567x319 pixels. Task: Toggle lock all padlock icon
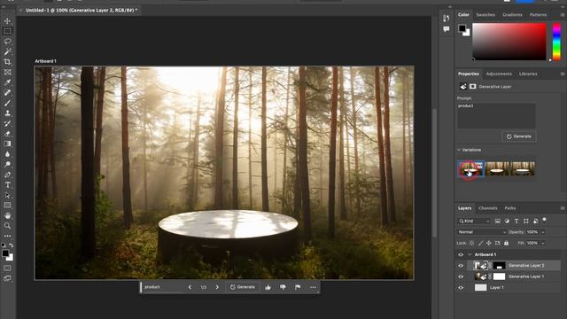(x=506, y=243)
